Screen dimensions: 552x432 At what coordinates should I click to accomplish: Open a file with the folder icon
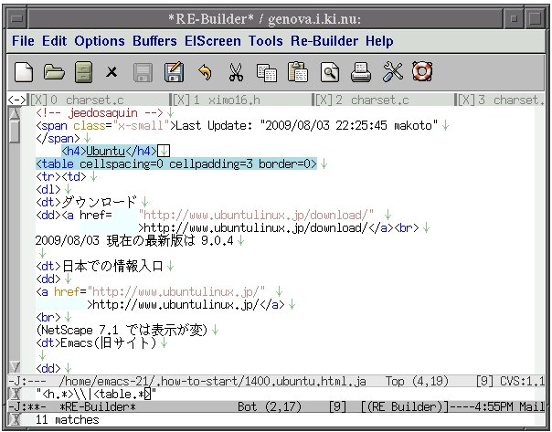tap(54, 72)
